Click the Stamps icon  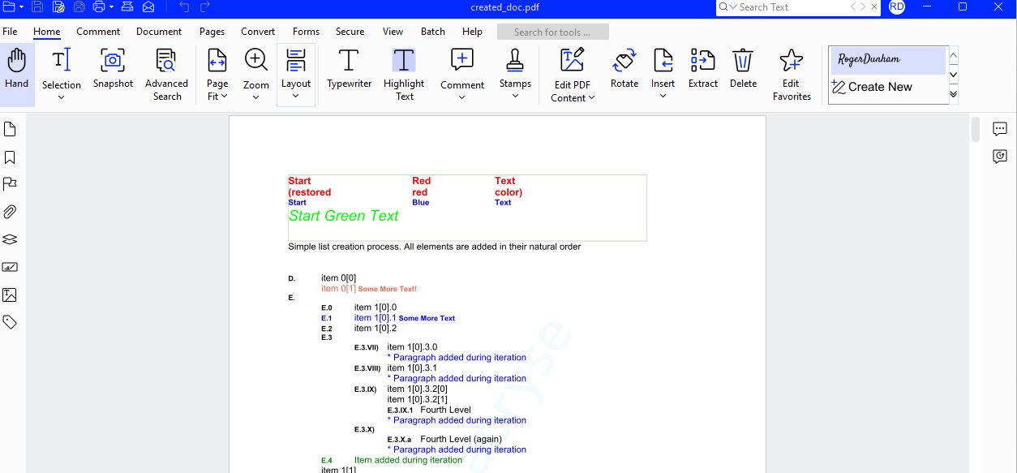pyautogui.click(x=515, y=61)
